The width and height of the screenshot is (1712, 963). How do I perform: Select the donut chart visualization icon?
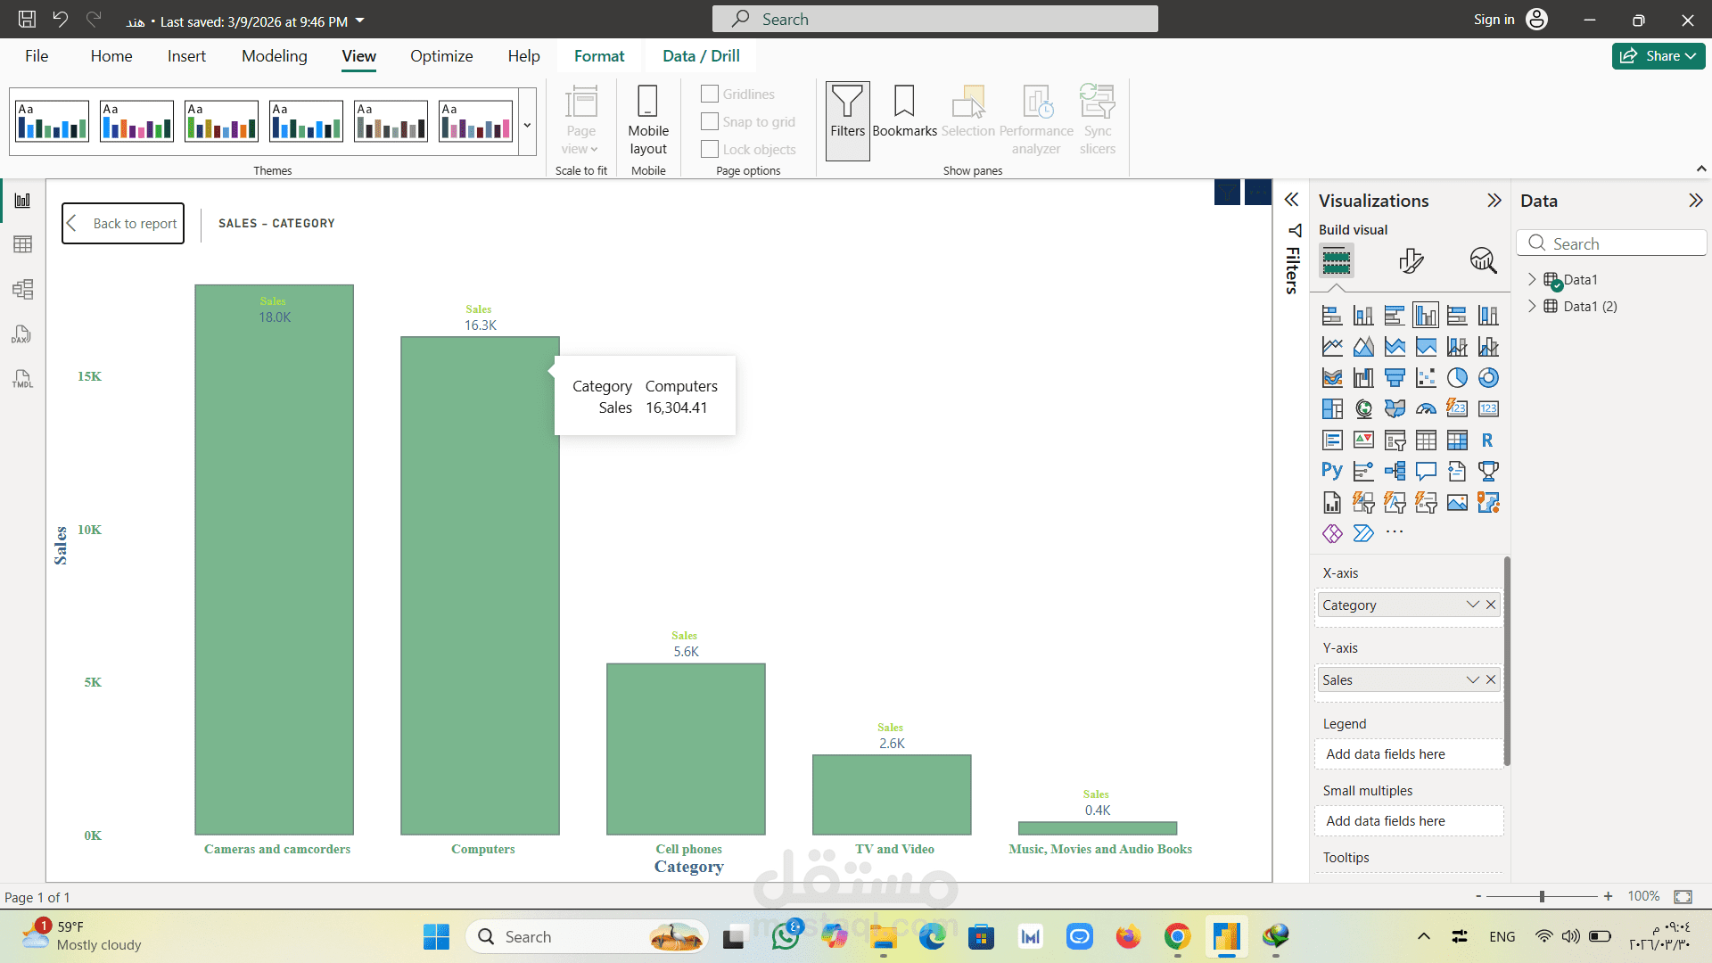(1488, 378)
